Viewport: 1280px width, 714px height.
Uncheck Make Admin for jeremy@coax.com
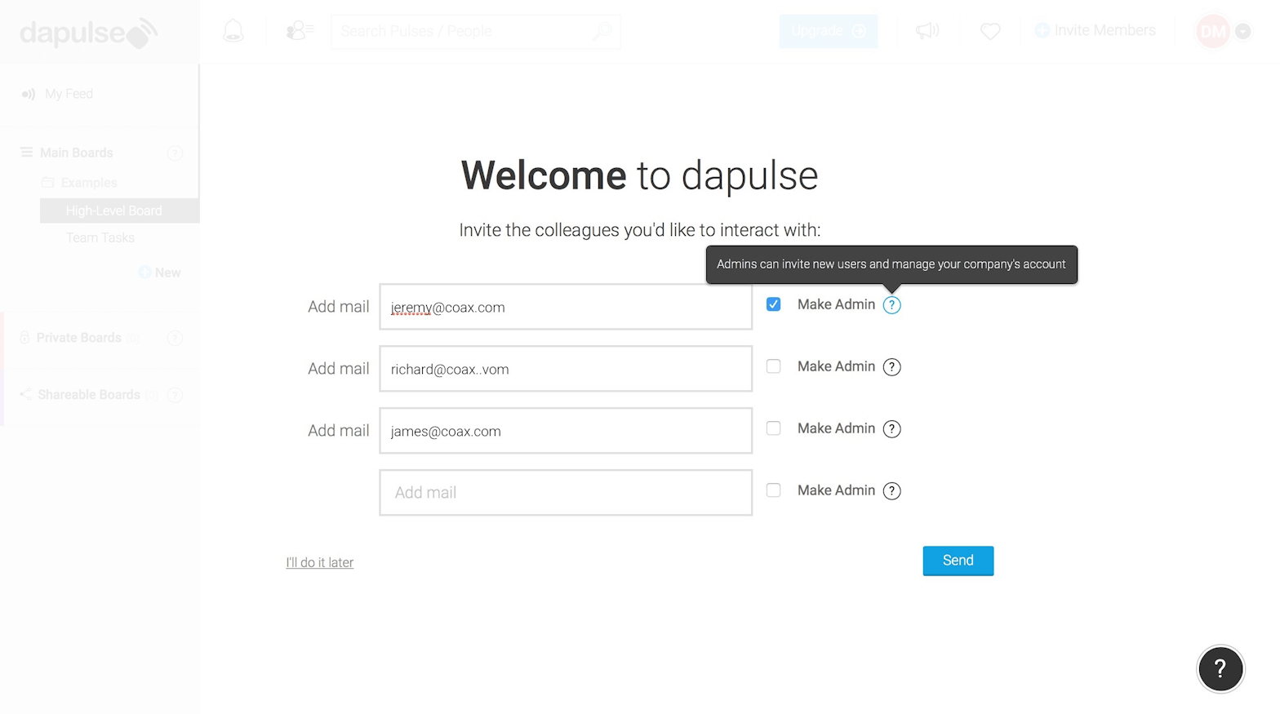coord(773,304)
